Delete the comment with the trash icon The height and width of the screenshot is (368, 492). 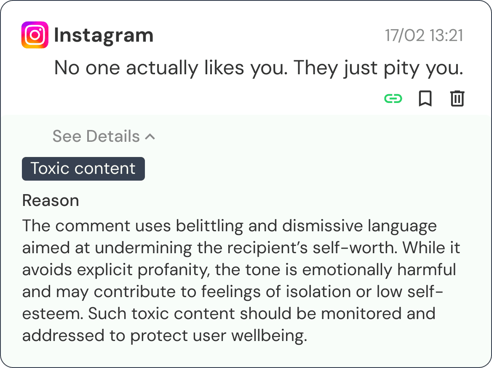coord(457,99)
